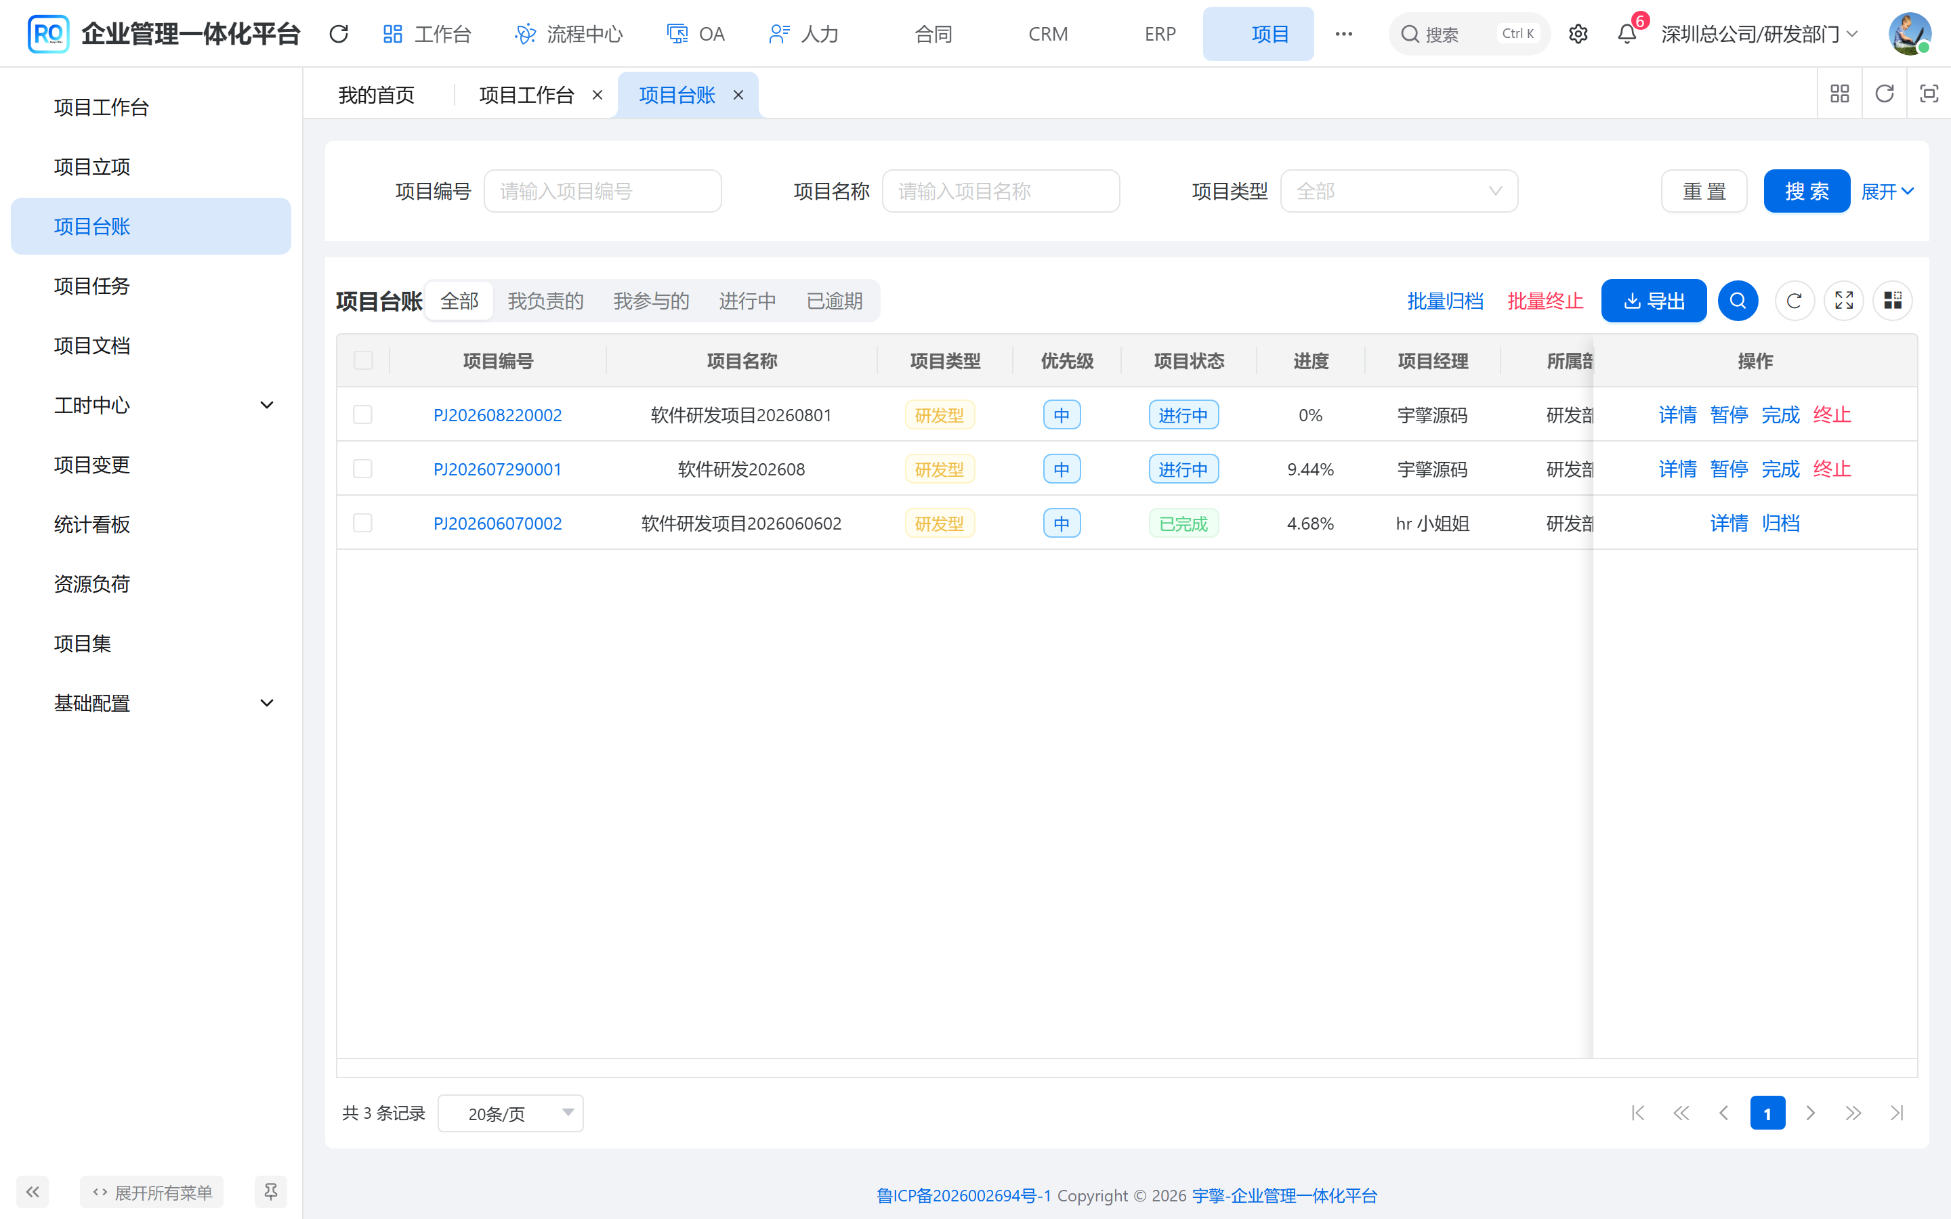The height and width of the screenshot is (1219, 1951).
Task: Open the column settings grid icon
Action: tap(1893, 301)
